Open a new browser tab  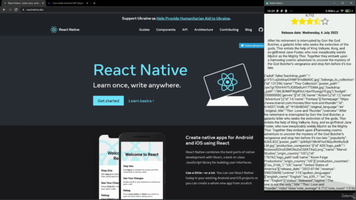coord(94,3)
